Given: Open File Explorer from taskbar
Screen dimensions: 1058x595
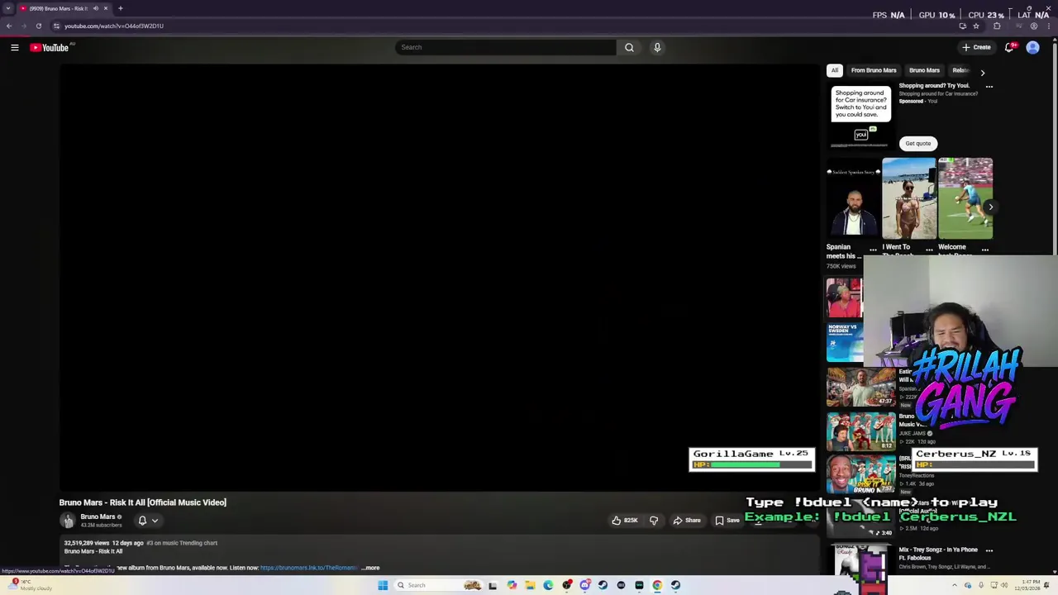Looking at the screenshot, I should (530, 585).
